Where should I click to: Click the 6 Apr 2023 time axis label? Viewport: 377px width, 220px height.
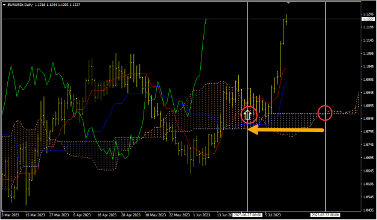tap(82, 215)
